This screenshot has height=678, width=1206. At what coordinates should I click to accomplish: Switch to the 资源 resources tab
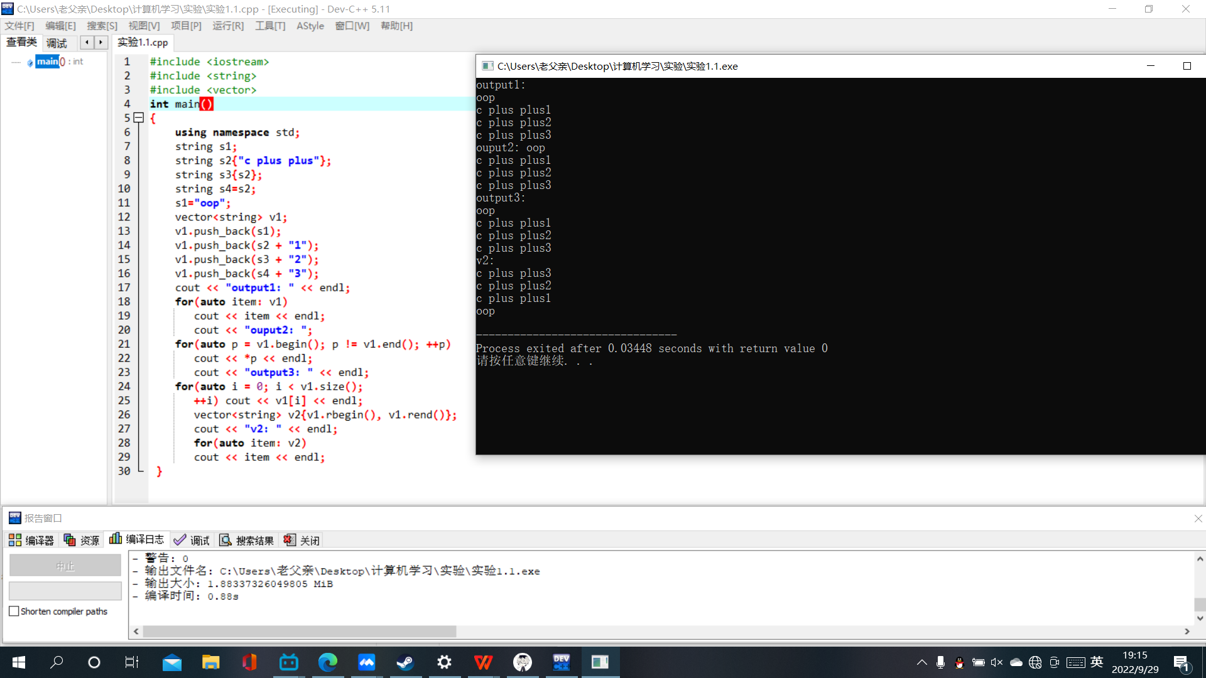pos(82,541)
